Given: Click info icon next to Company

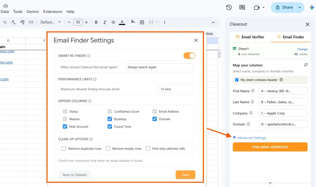Looking at the screenshot, I should click(x=251, y=113).
